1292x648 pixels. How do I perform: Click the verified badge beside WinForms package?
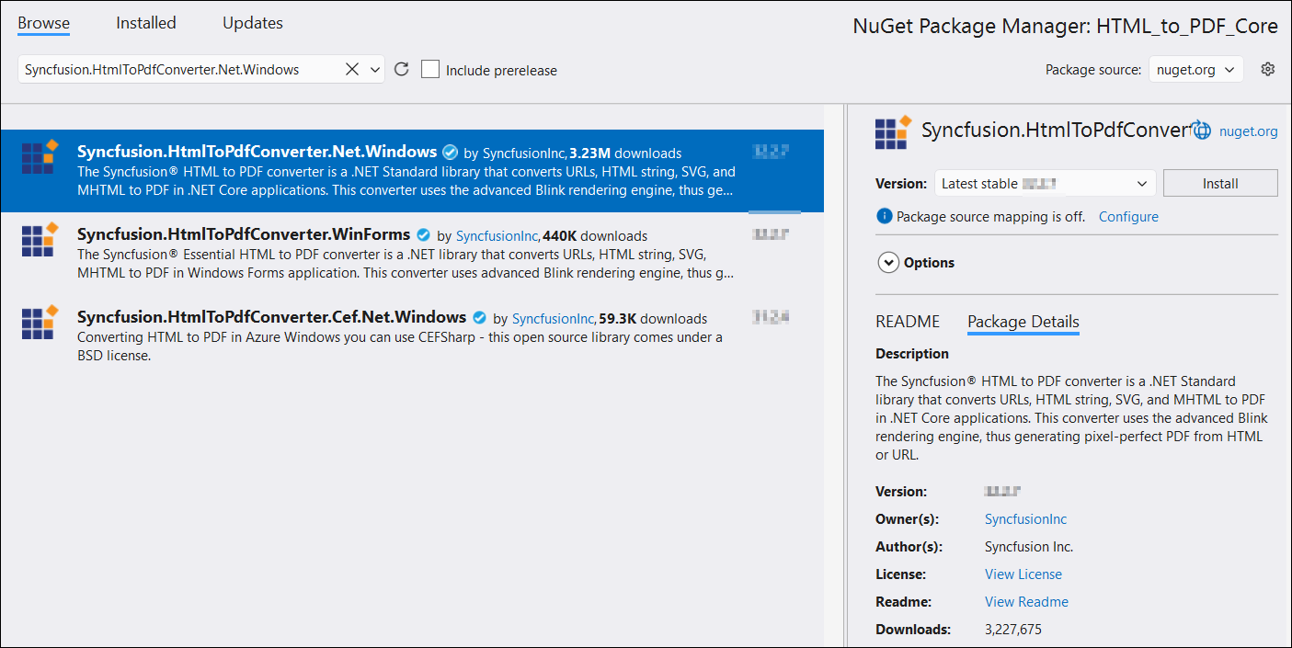point(423,235)
